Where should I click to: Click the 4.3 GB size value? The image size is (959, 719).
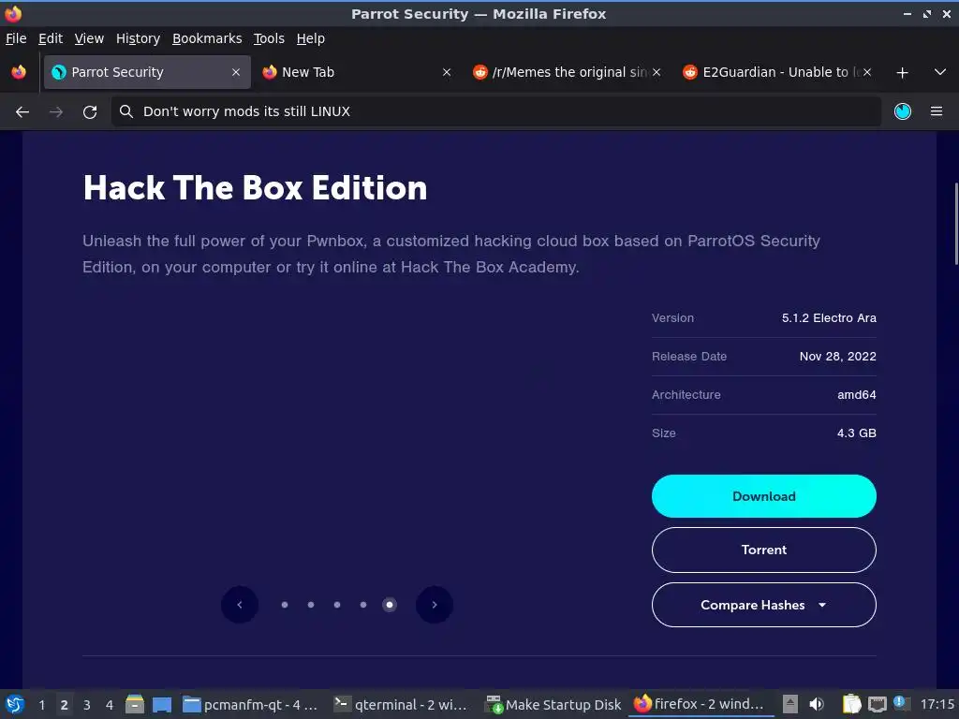(x=856, y=433)
